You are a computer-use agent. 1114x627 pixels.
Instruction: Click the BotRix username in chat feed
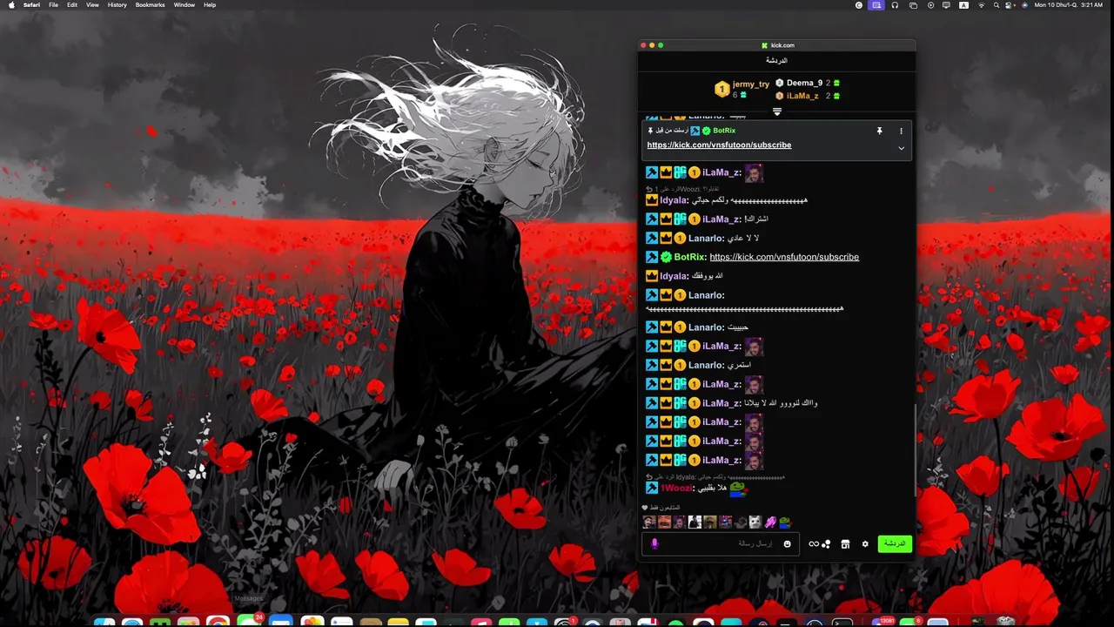(690, 257)
